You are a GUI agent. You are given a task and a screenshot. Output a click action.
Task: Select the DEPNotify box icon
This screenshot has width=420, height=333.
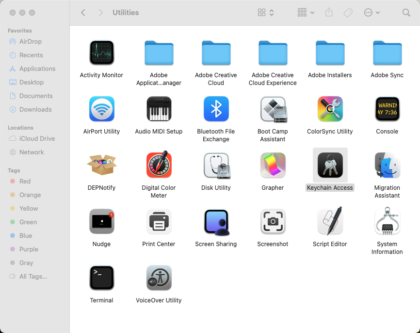(101, 165)
